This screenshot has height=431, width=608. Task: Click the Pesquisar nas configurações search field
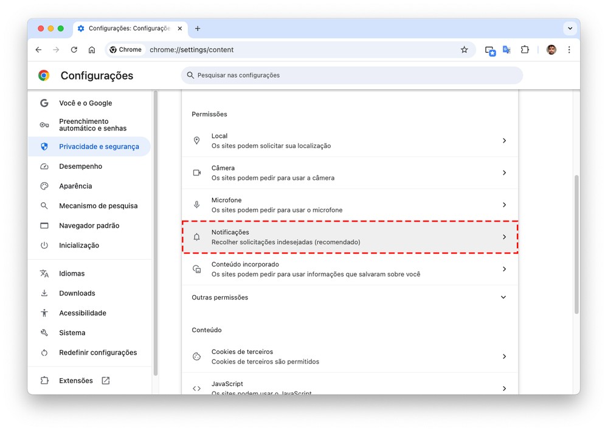[x=351, y=75]
